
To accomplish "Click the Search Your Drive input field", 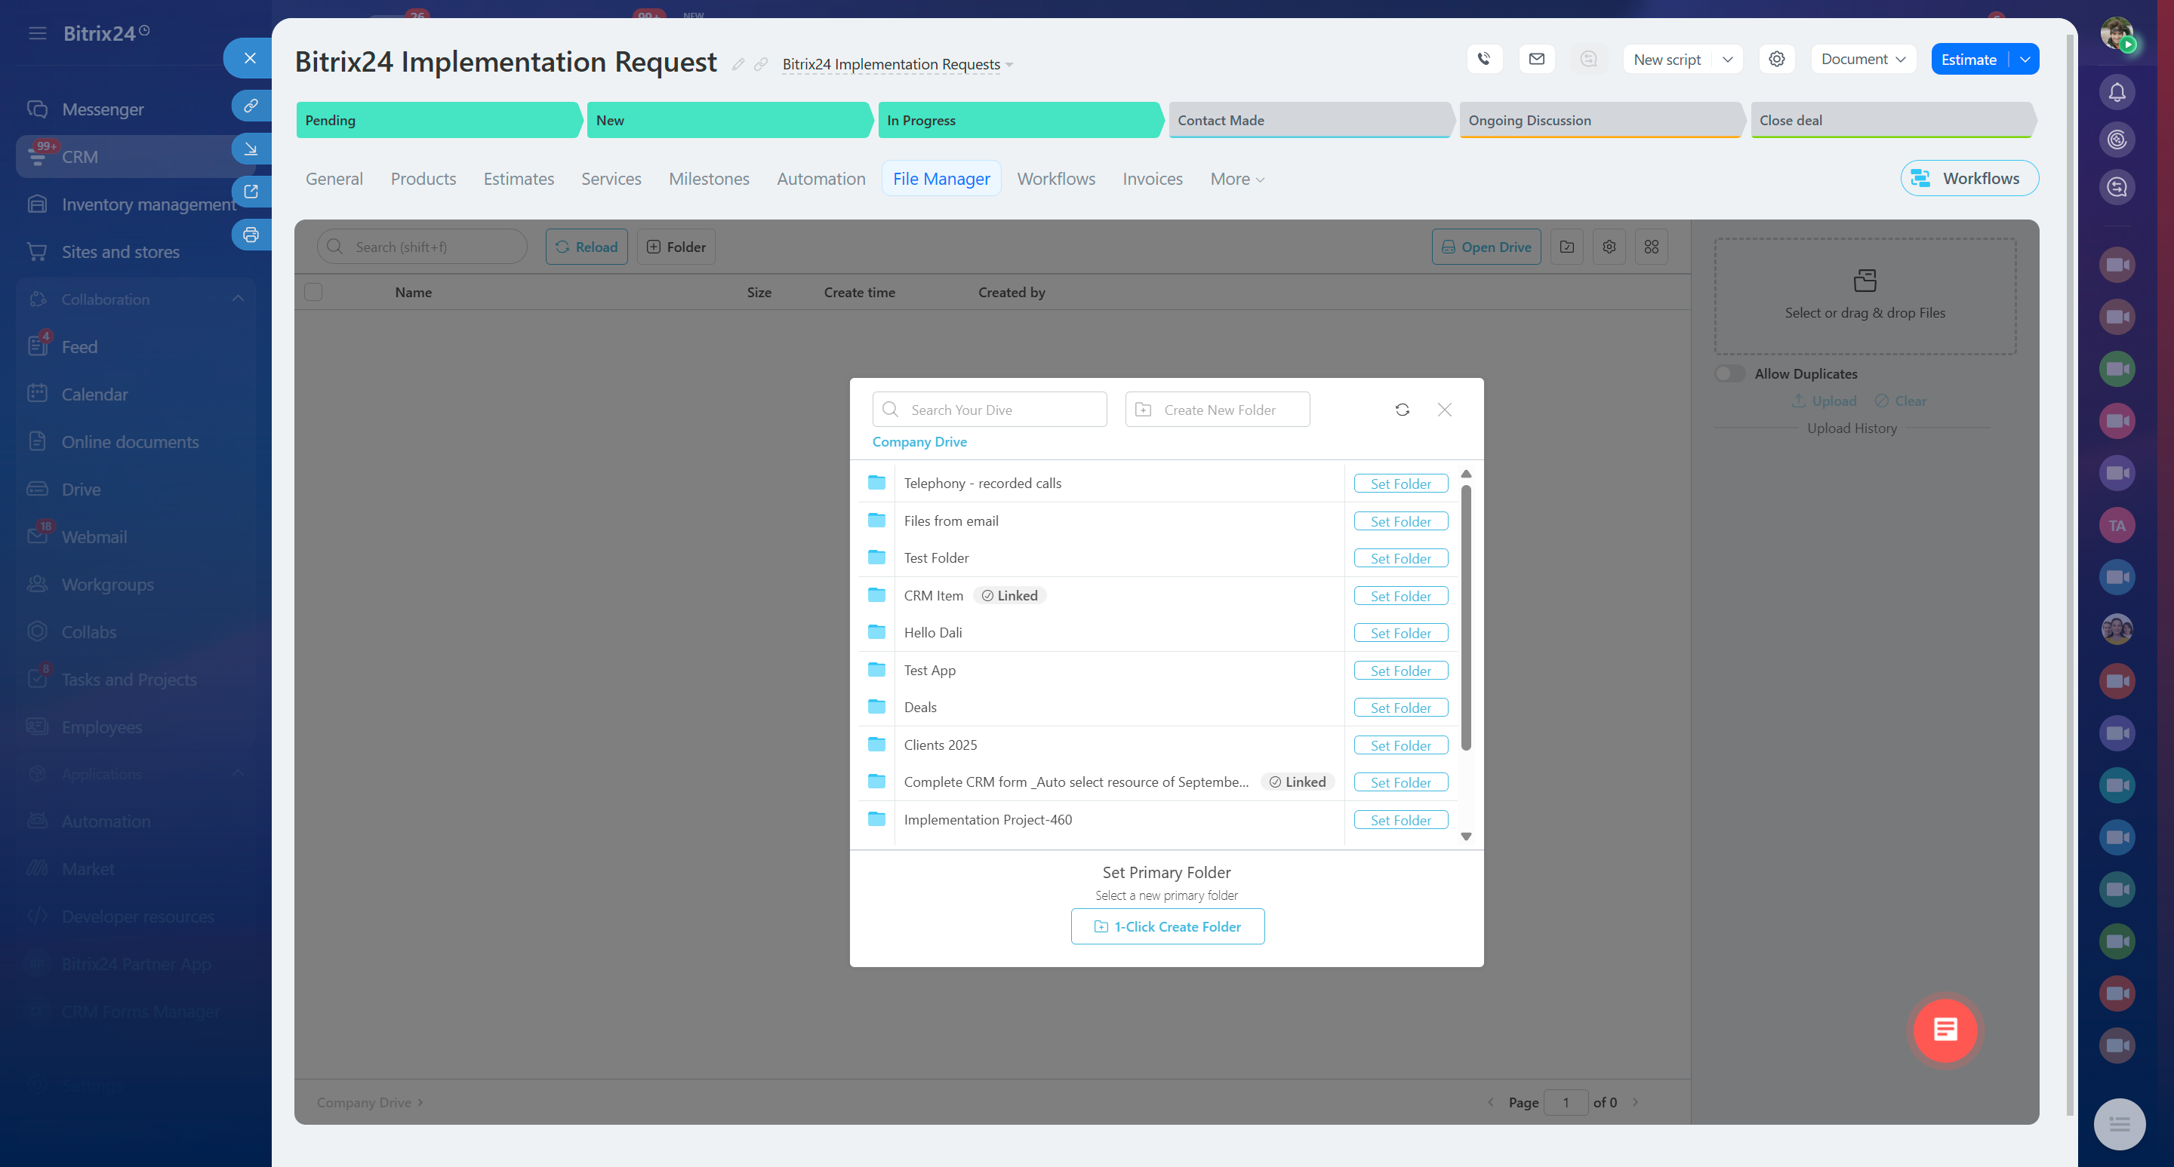I will coord(989,410).
